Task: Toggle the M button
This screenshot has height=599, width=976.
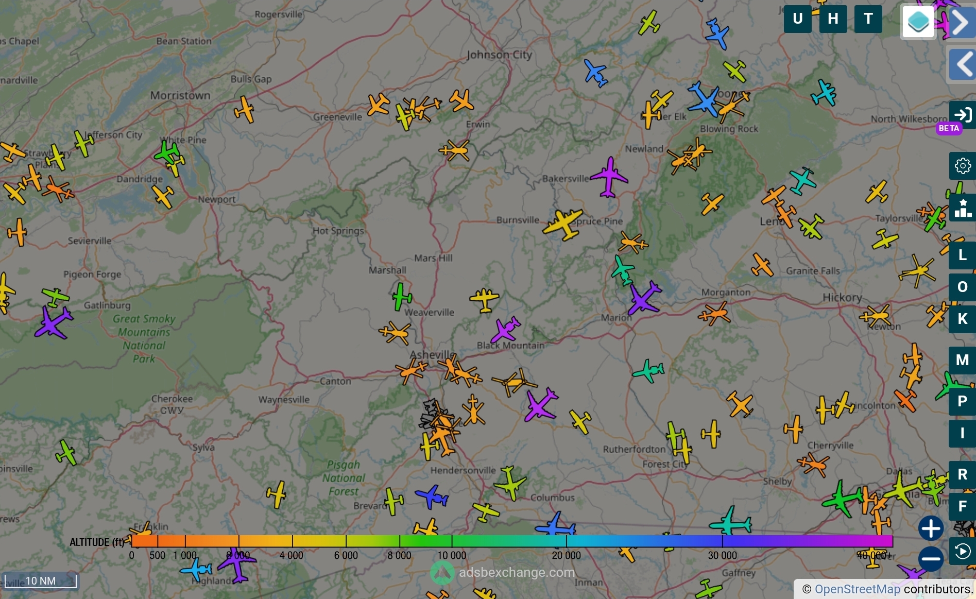Action: 962,360
